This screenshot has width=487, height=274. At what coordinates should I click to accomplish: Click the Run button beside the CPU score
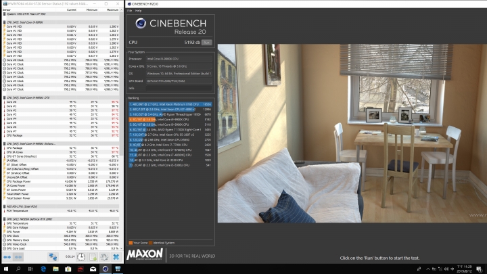206,43
